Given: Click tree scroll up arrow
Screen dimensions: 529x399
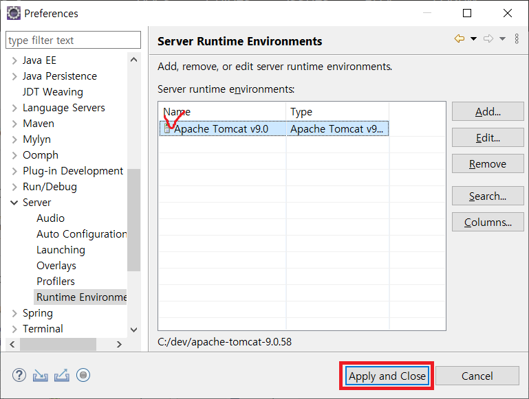Looking at the screenshot, I should 133,60.
